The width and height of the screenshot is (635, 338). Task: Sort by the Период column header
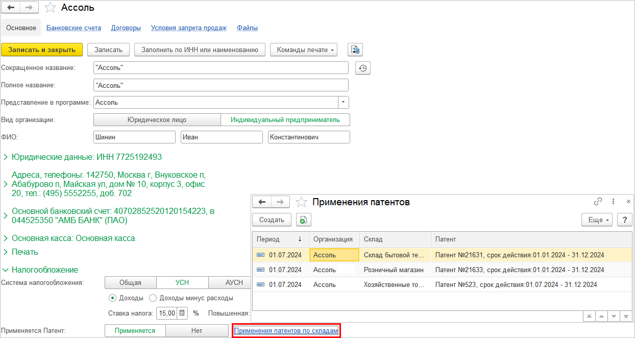[x=281, y=239]
